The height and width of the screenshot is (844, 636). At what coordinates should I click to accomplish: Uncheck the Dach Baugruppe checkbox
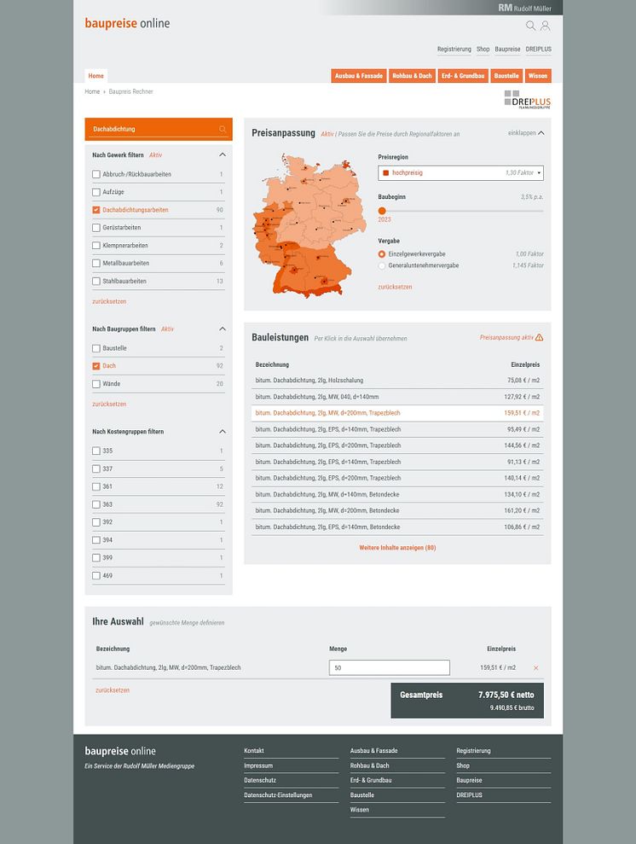point(96,366)
